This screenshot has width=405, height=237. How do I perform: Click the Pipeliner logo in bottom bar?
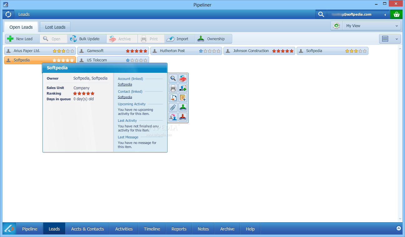9,229
